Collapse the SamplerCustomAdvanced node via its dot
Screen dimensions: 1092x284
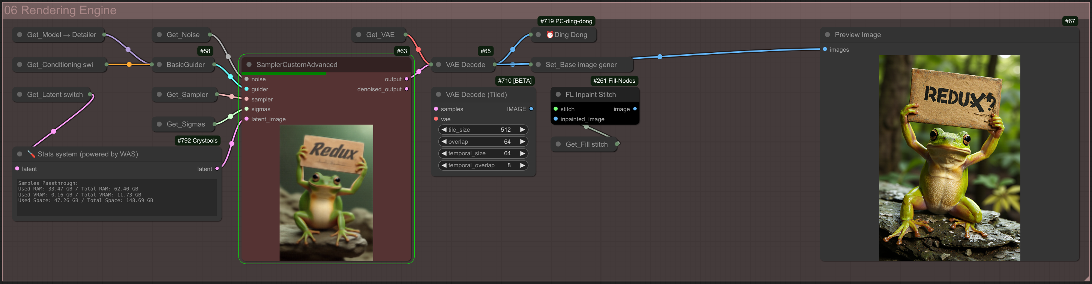point(249,65)
